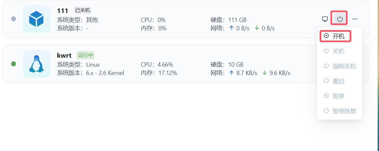Click the 运行中 status badge
Screen dimensions: 379x151
coord(86,55)
